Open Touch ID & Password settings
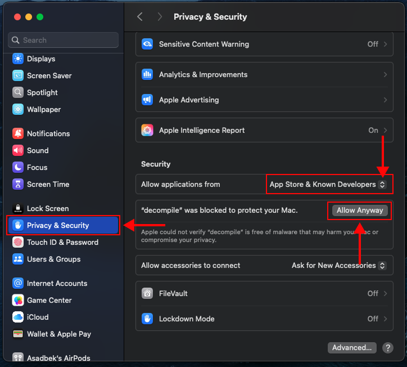Viewport: 407px width, 367px height. (x=64, y=242)
